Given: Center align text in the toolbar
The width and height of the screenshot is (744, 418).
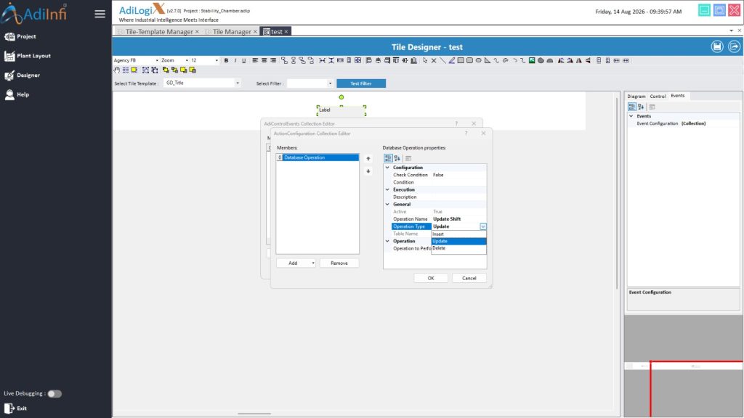Looking at the screenshot, I should coord(264,61).
